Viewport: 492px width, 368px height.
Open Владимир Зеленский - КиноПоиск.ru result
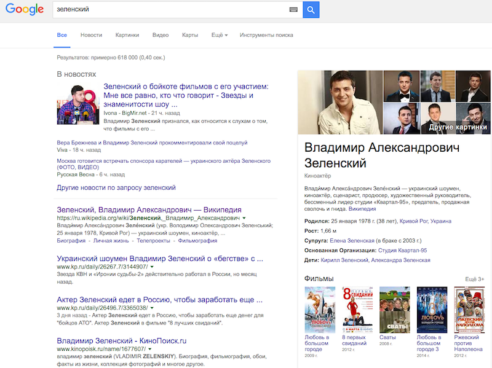122,341
